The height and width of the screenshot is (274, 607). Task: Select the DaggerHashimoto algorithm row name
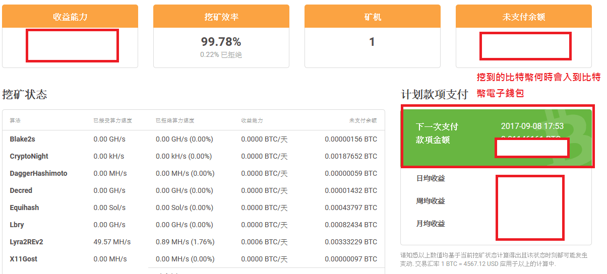coord(38,173)
